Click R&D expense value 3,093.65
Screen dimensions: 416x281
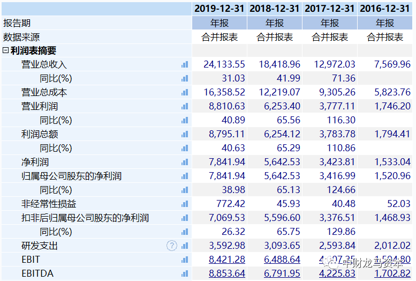point(282,246)
